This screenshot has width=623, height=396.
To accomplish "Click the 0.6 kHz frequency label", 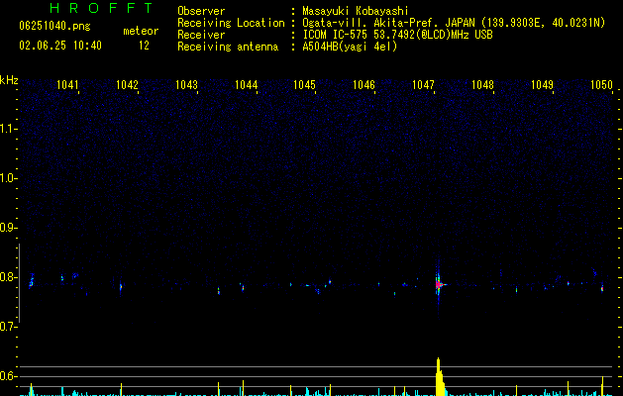I will (x=8, y=376).
